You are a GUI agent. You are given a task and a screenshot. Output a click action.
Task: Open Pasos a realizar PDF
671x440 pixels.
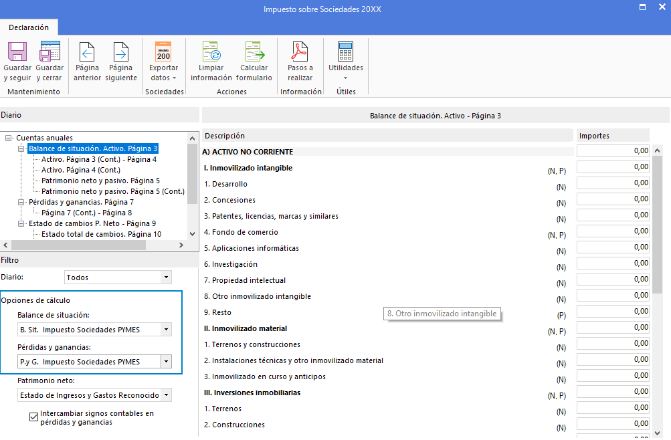tap(300, 51)
